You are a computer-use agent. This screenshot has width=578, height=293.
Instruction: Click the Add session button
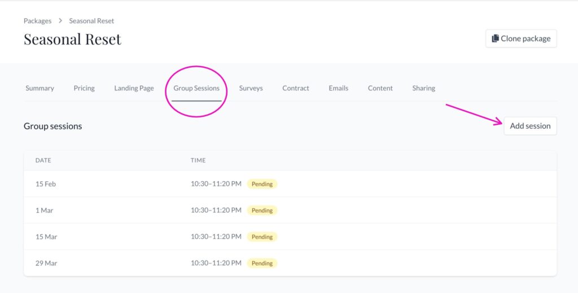(530, 126)
